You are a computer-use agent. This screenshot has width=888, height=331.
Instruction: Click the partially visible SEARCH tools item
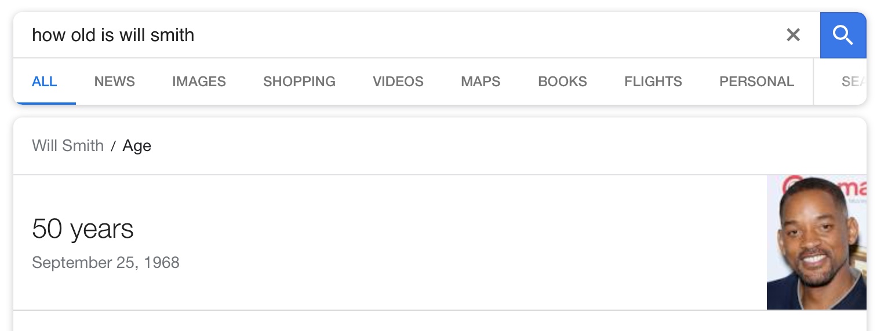[853, 82]
